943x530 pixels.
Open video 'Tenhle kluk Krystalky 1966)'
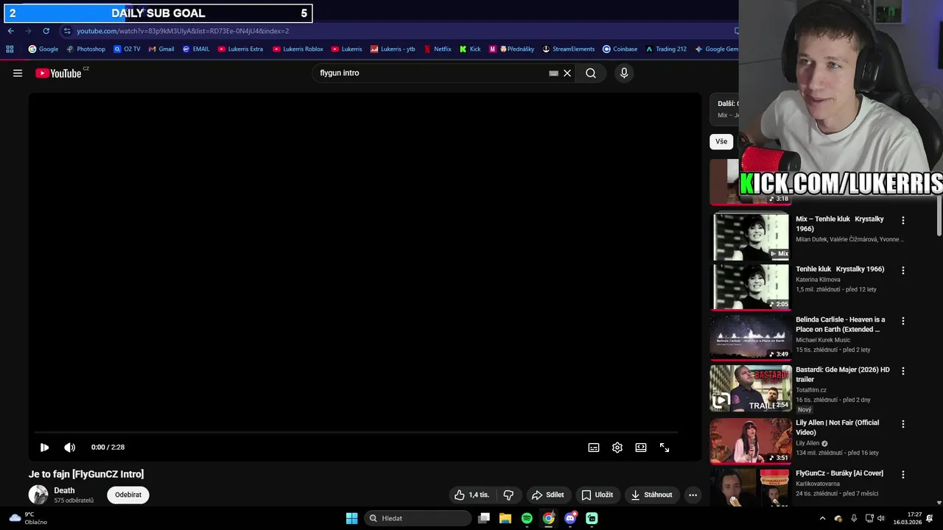[840, 269]
